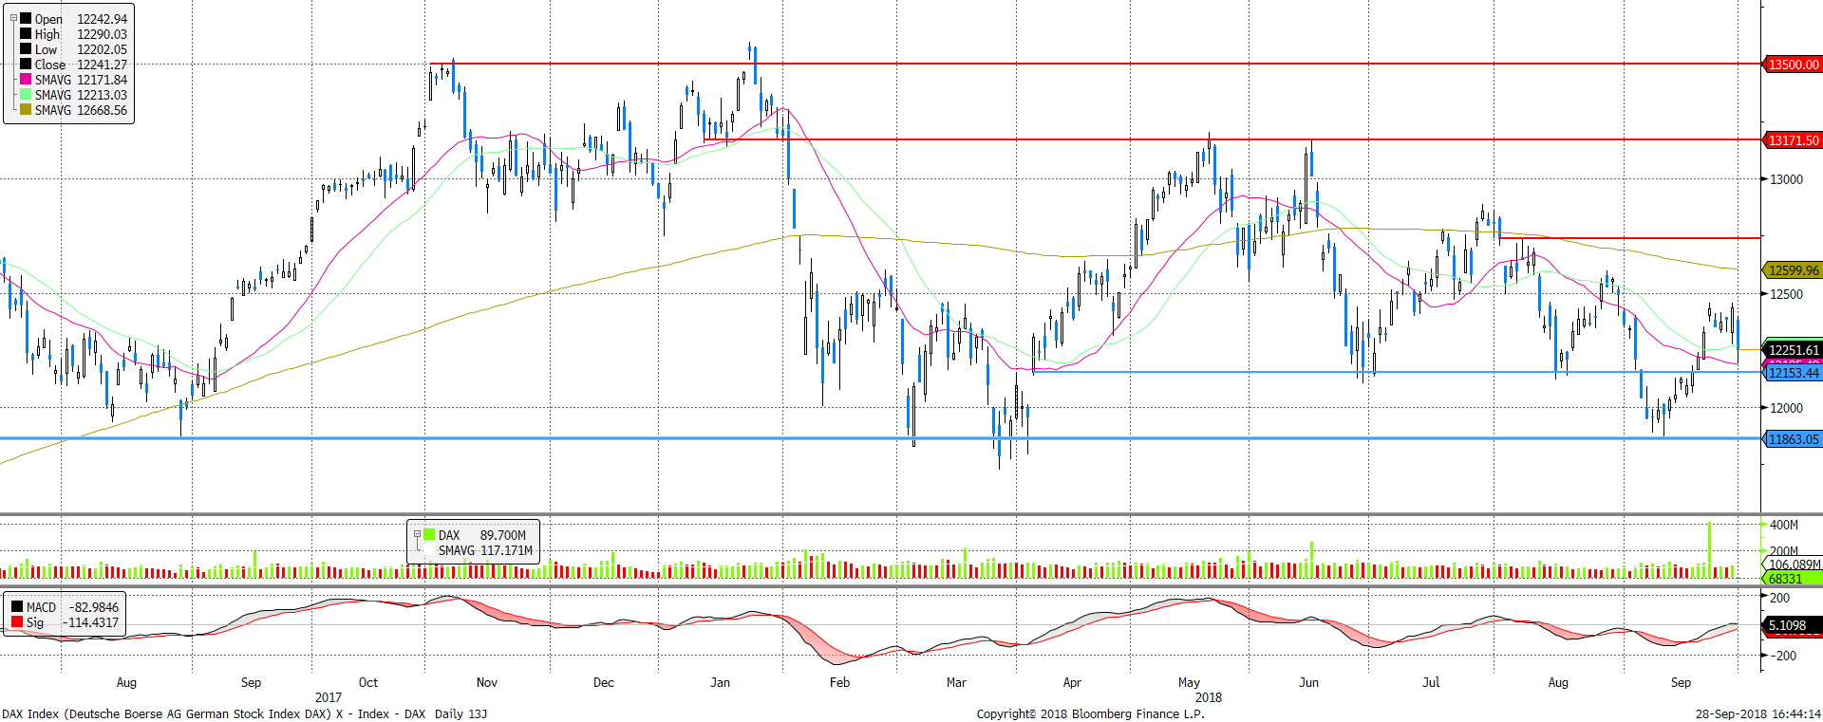Viewport: 1823px width, 722px height.
Task: Click the 2018 year axis label
Action: [x=1209, y=697]
